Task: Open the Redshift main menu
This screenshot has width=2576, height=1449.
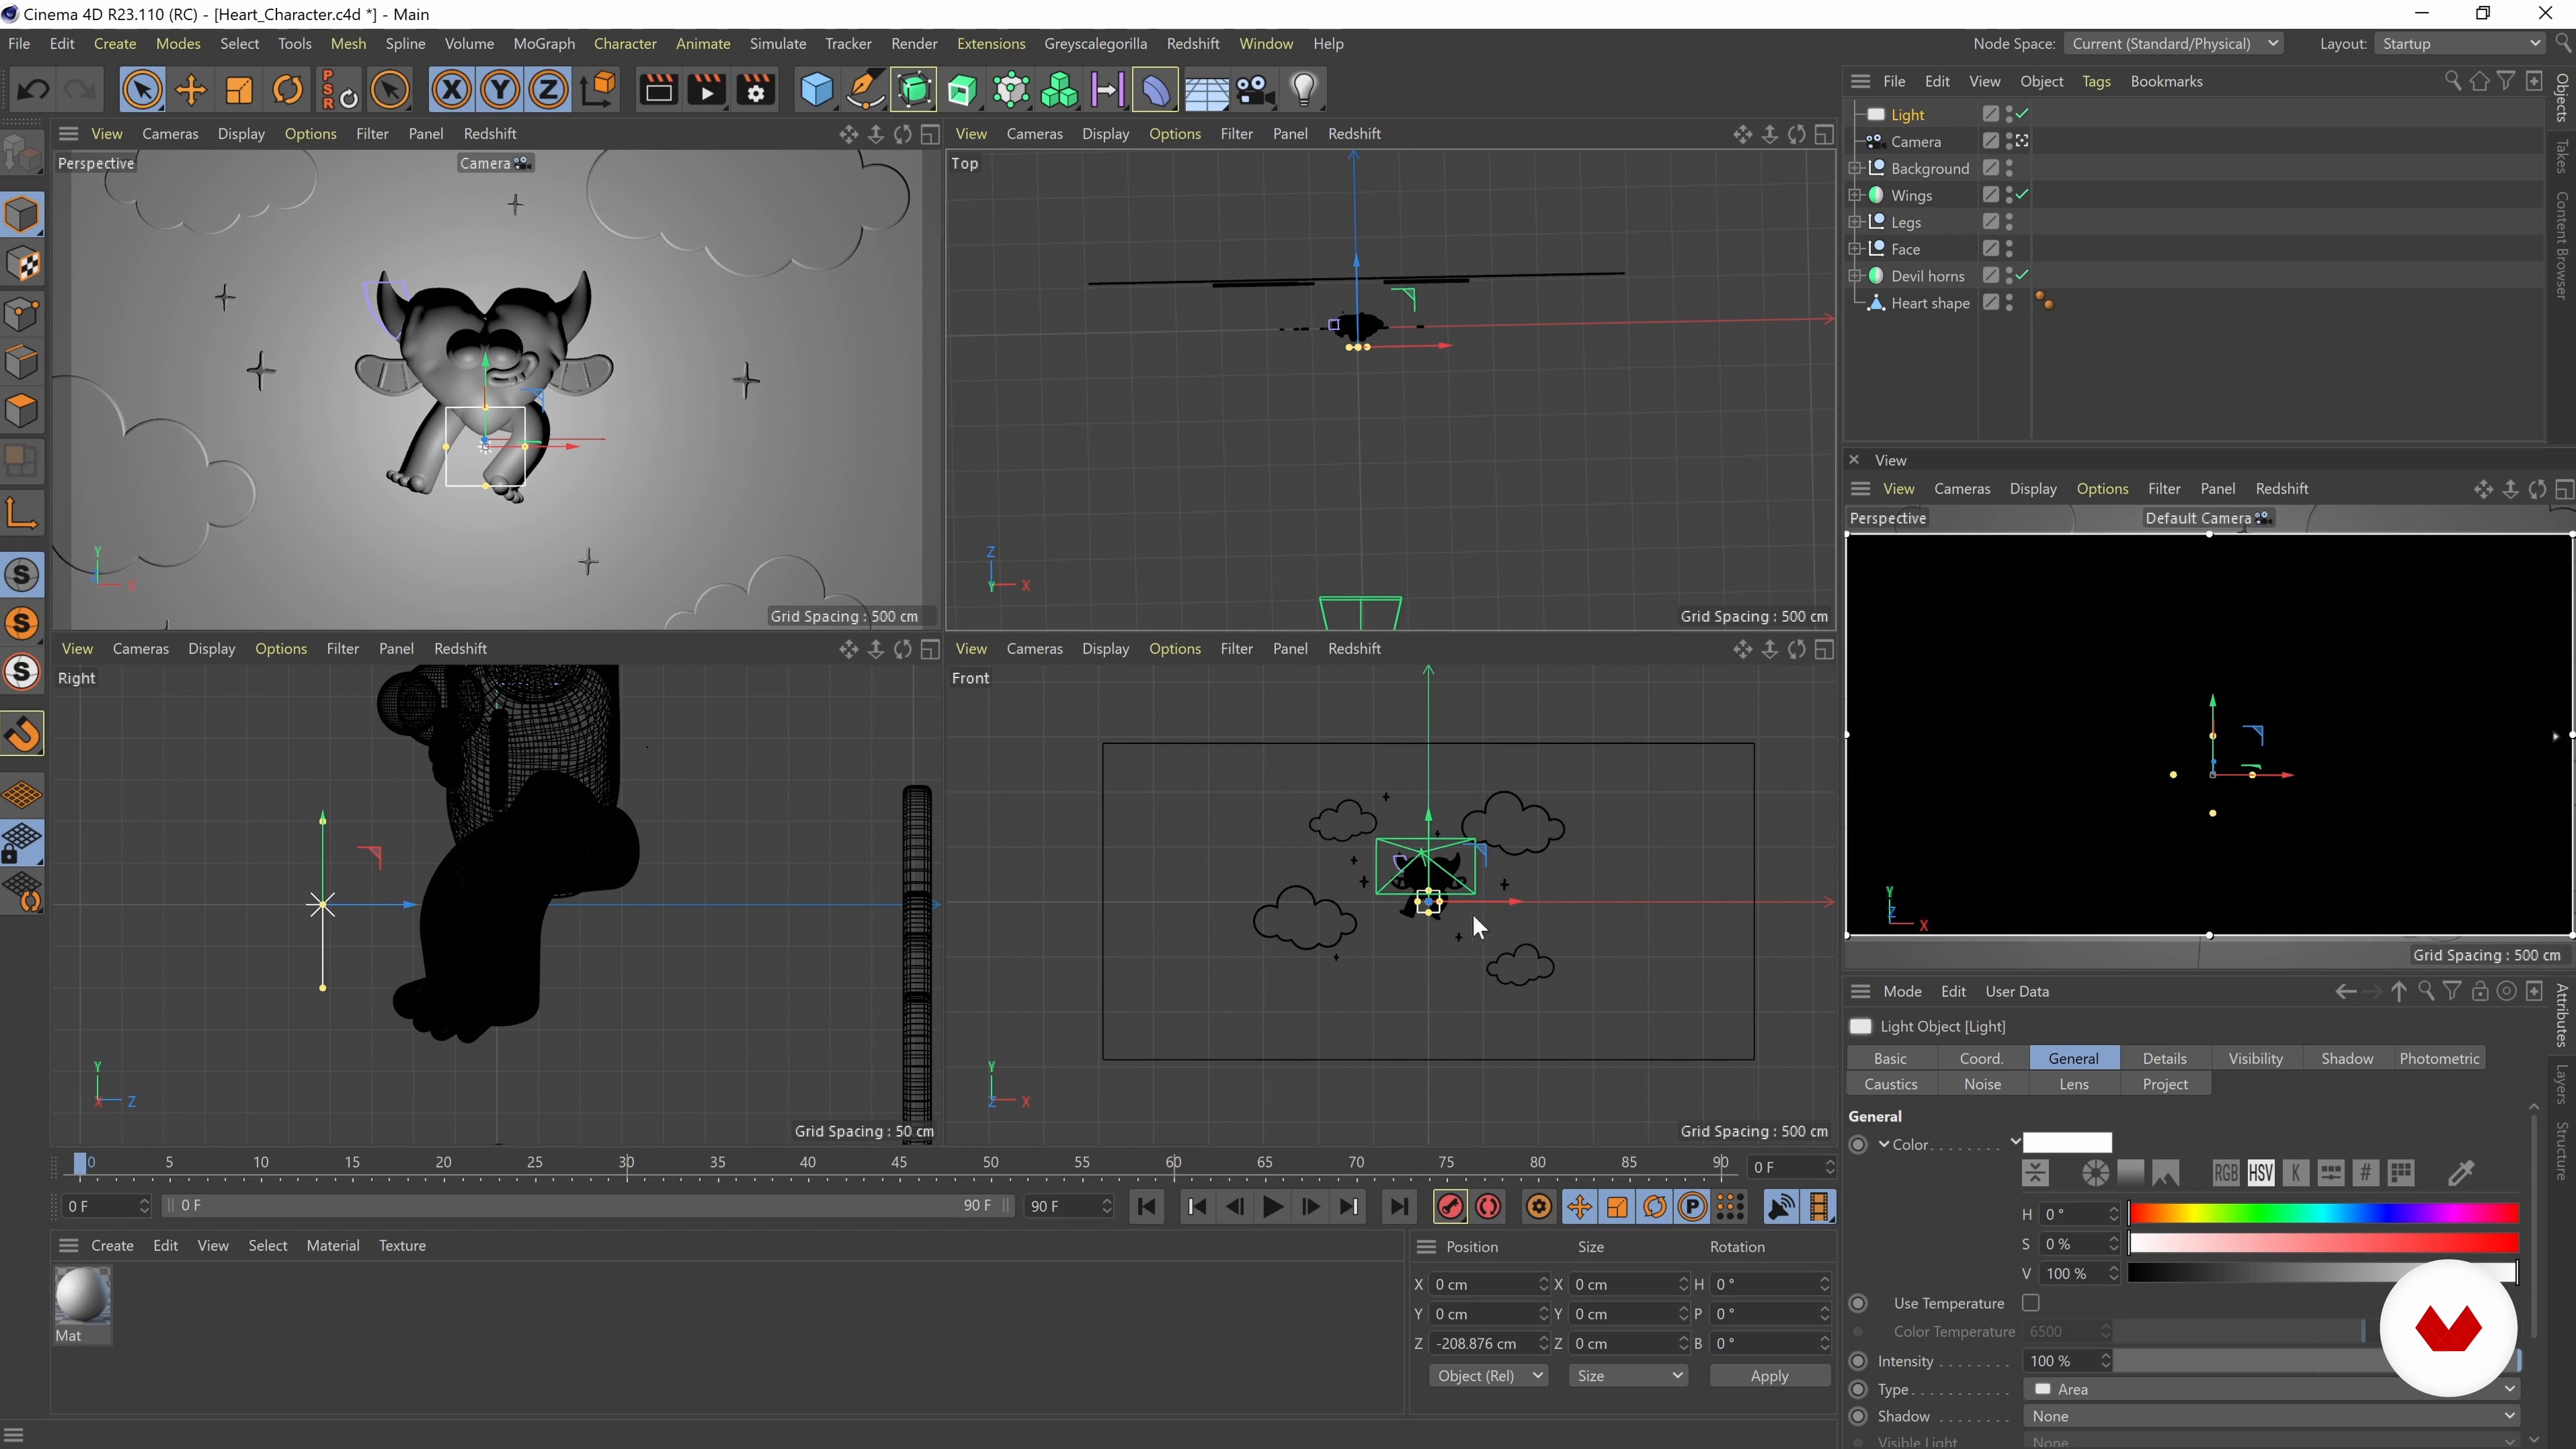Action: tap(1193, 44)
